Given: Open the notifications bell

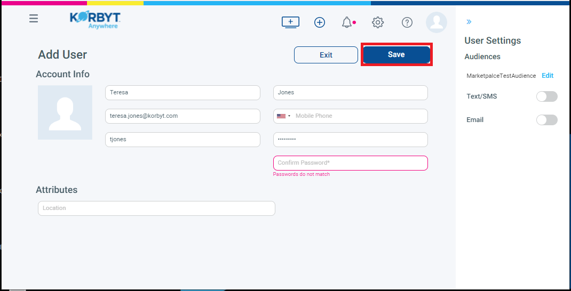Looking at the screenshot, I should [347, 22].
